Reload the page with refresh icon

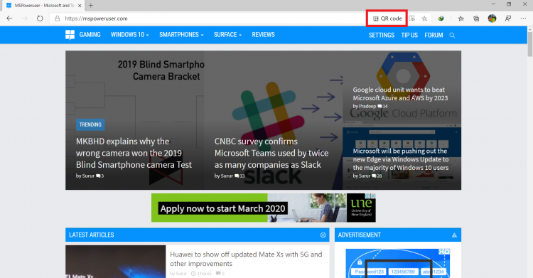point(40,18)
